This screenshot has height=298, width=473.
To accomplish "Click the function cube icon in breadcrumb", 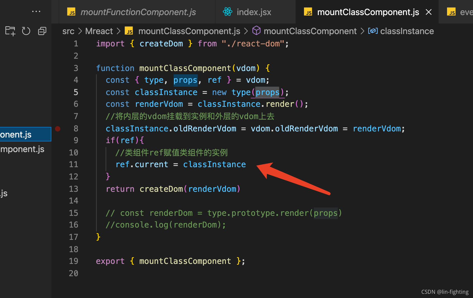I will point(256,30).
